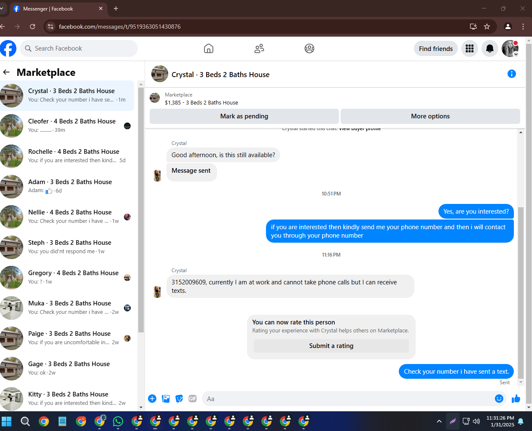
Task: Click the scroll down arrow of conversation list
Action: pos(141,408)
